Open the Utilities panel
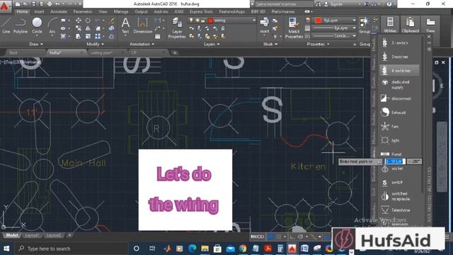This screenshot has width=453, height=255. click(390, 25)
